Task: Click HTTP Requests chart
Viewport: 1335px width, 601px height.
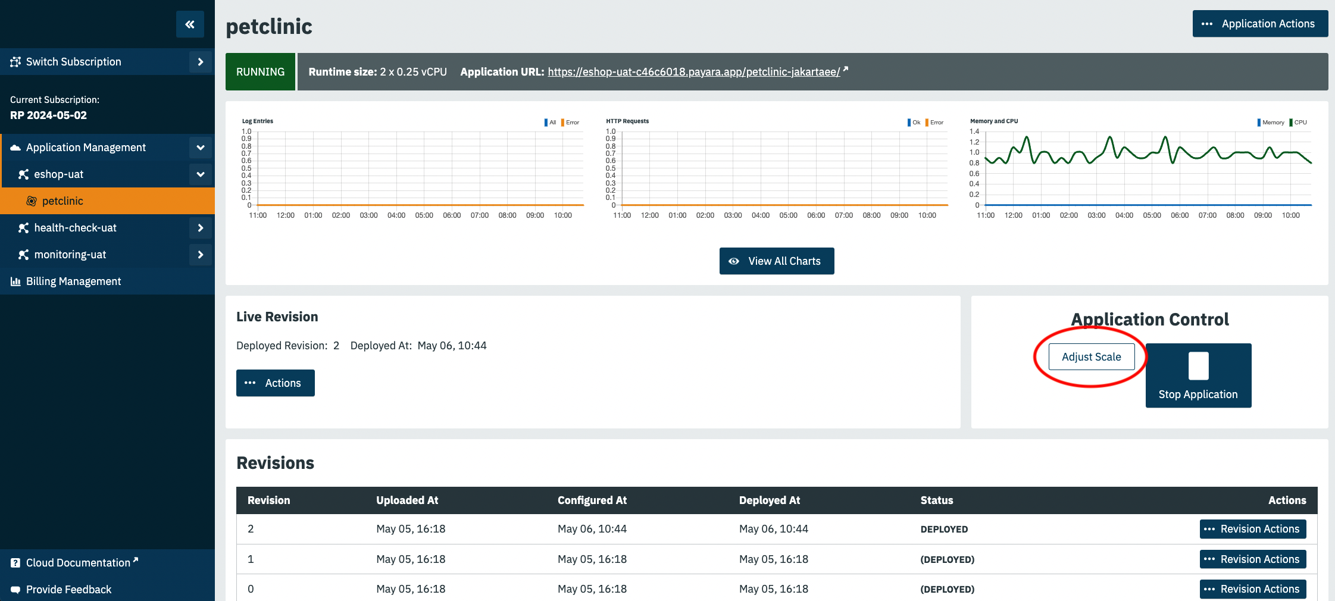Action: click(777, 169)
